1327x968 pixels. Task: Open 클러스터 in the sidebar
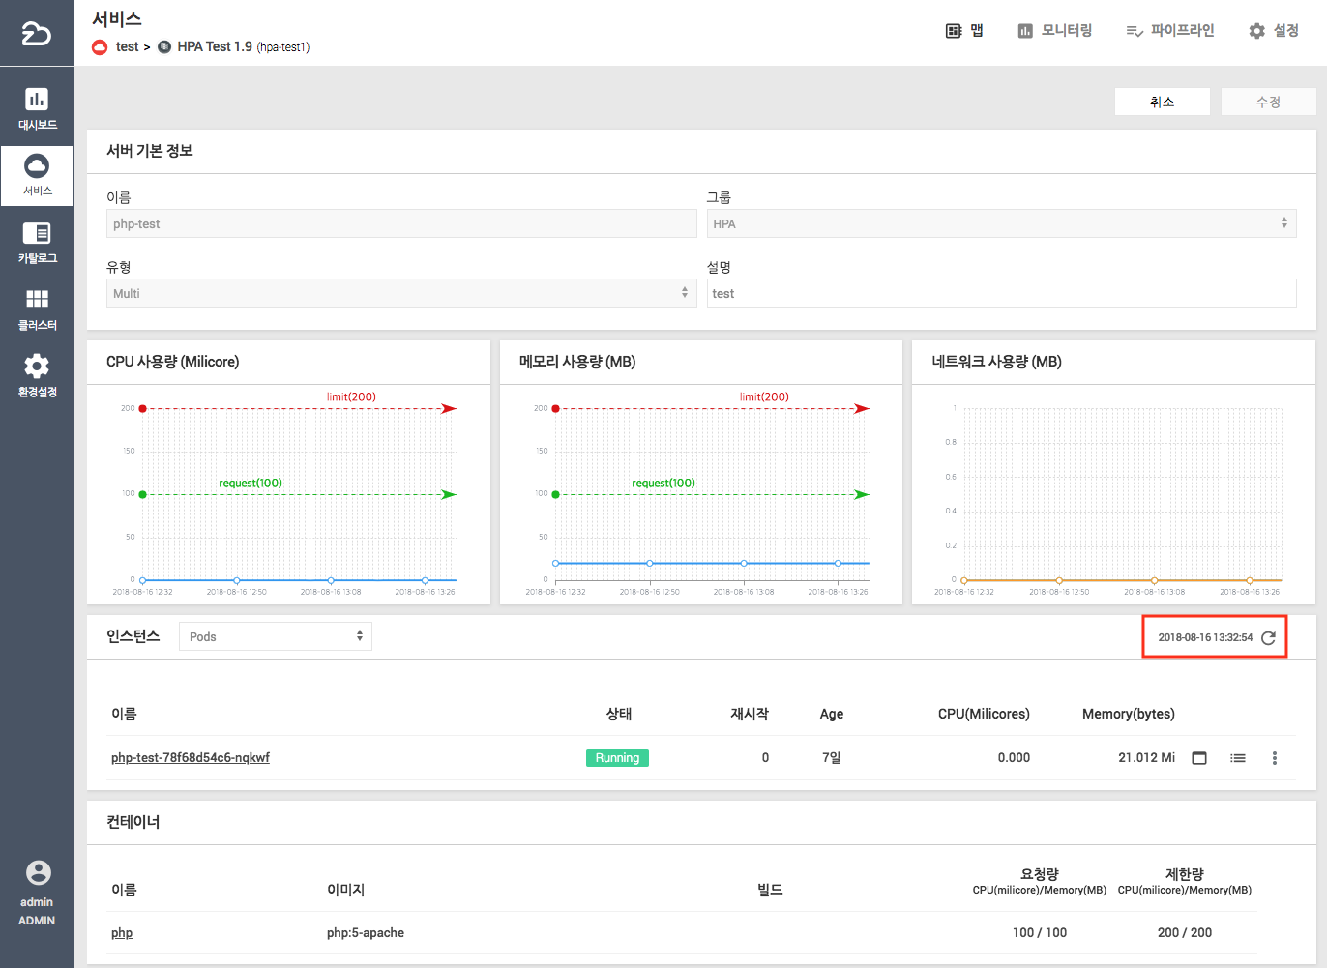[37, 308]
